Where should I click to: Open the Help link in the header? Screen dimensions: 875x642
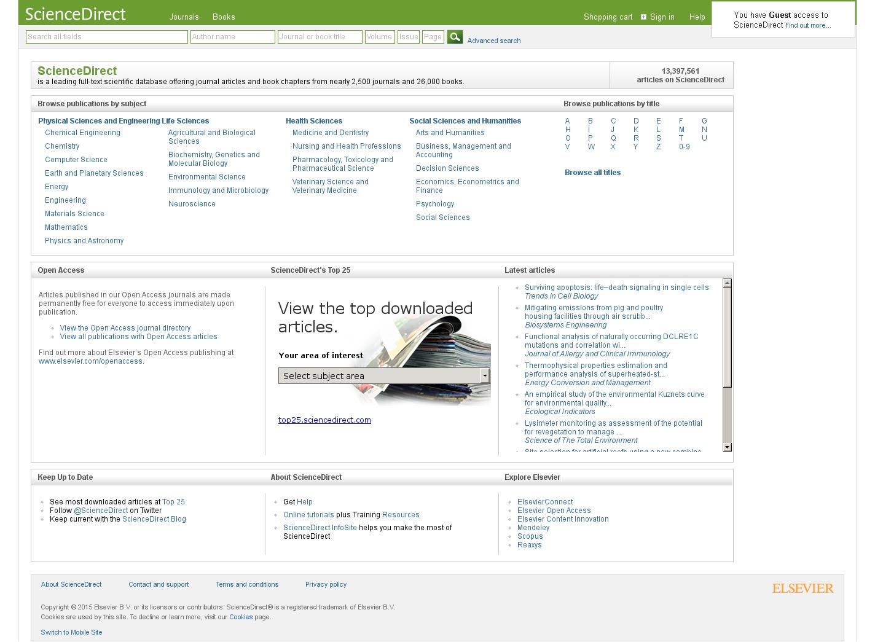click(697, 17)
